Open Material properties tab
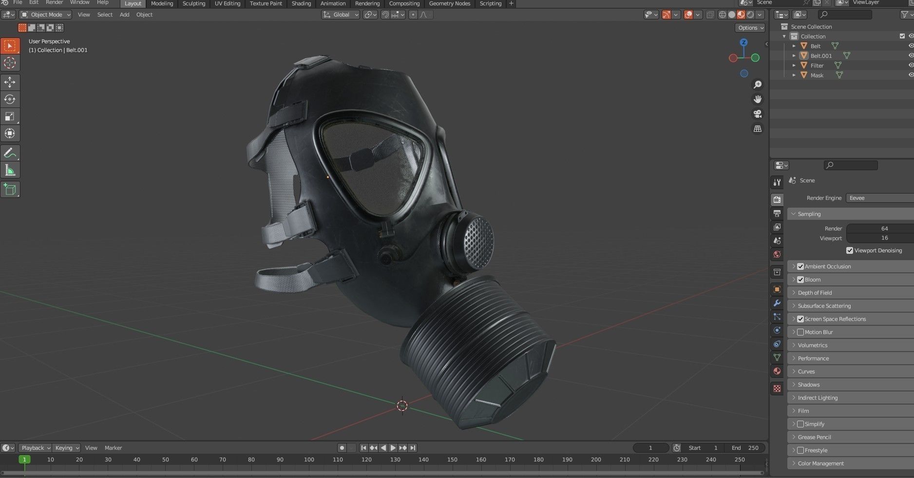This screenshot has height=478, width=914. click(777, 371)
